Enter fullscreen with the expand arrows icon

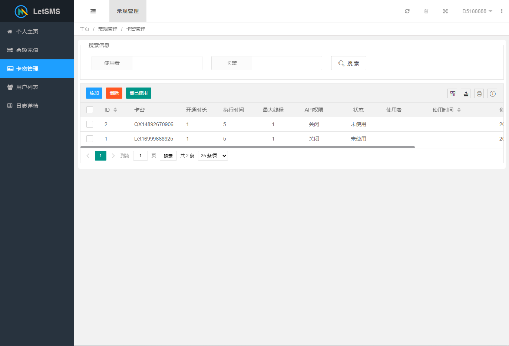click(445, 11)
